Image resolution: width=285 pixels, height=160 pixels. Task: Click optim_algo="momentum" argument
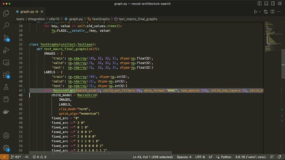tap(79, 114)
